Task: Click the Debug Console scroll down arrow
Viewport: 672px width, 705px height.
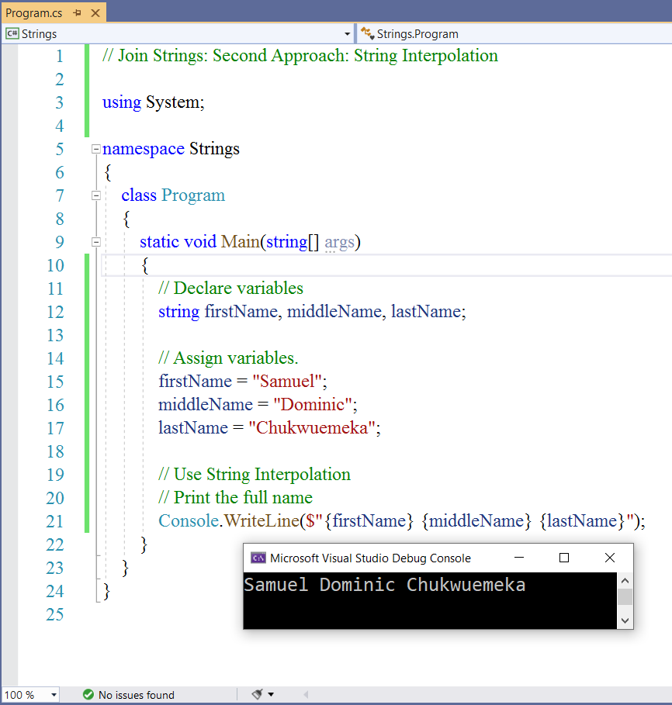Action: coord(625,620)
